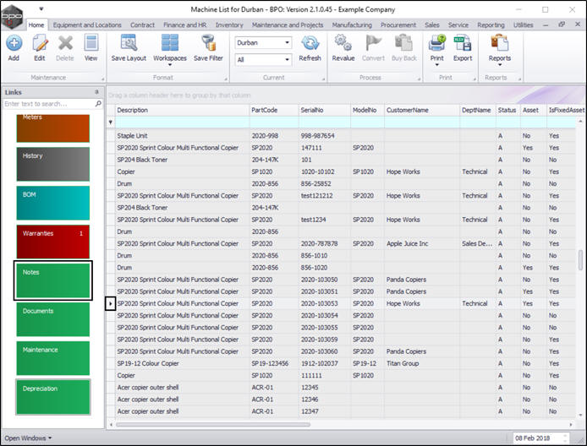Sort by the SerialNo column header
The height and width of the screenshot is (446, 587).
pos(321,110)
